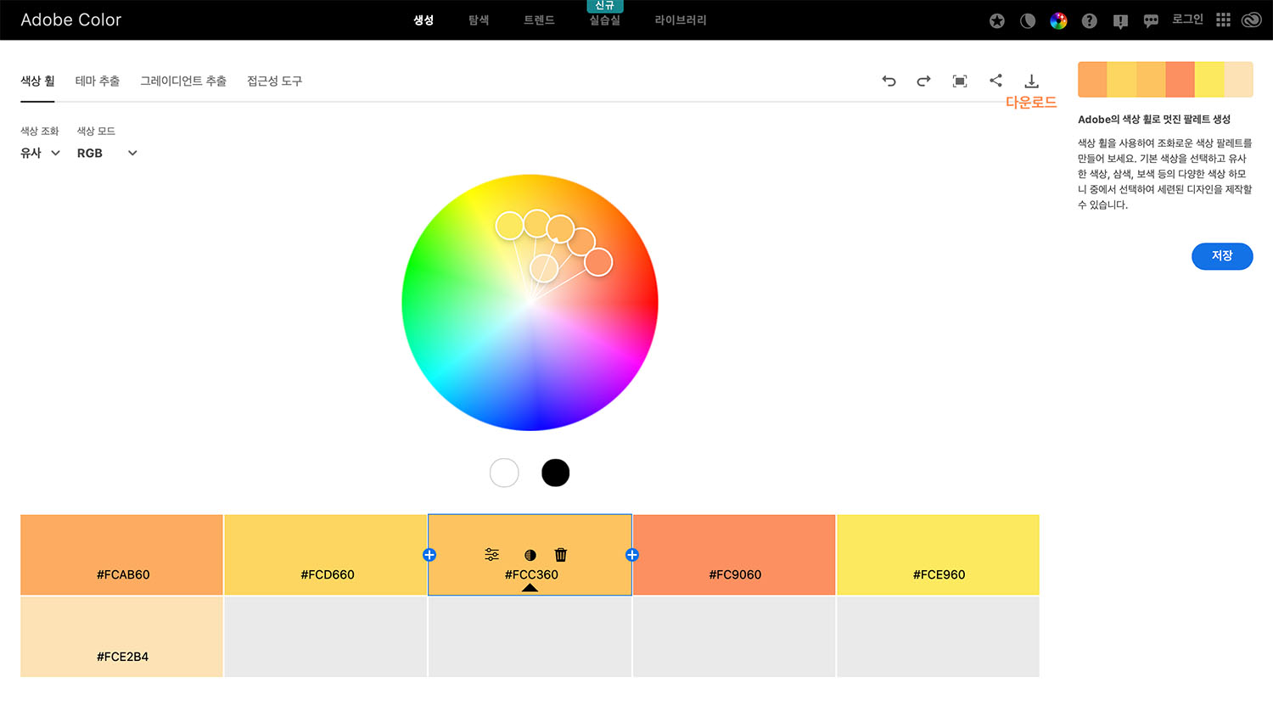The image size is (1273, 722).
Task: Open the 트렌드 menu item
Action: [x=539, y=20]
